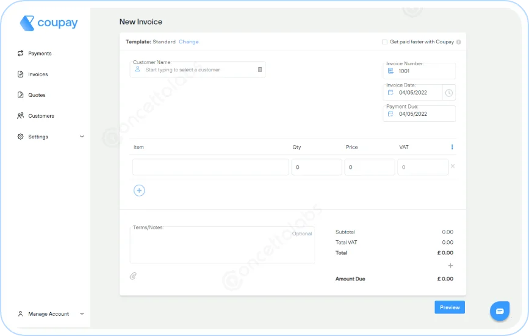Open the item table options menu
Screen dimensions: 529x336
pyautogui.click(x=452, y=147)
